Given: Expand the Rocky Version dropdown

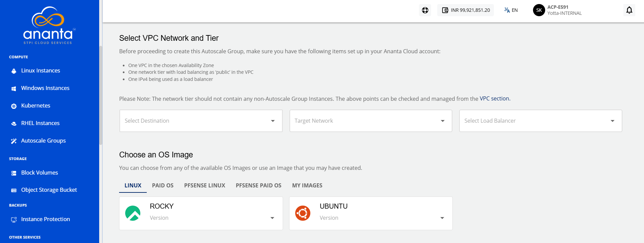Looking at the screenshot, I should pos(212,218).
